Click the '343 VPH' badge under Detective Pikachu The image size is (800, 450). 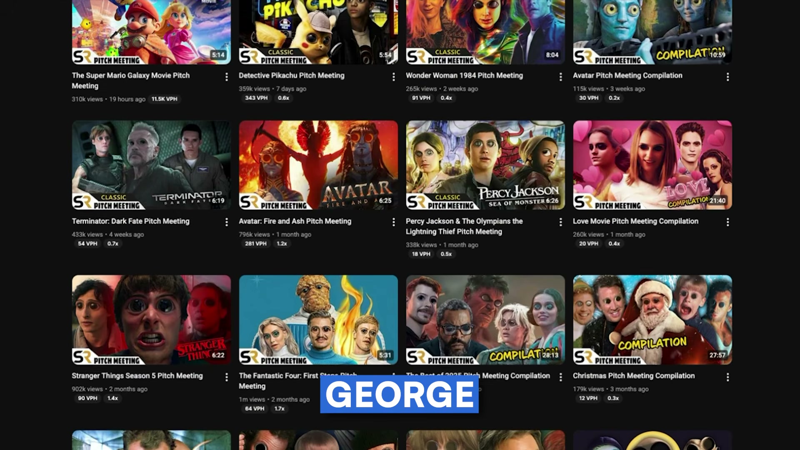click(x=256, y=98)
